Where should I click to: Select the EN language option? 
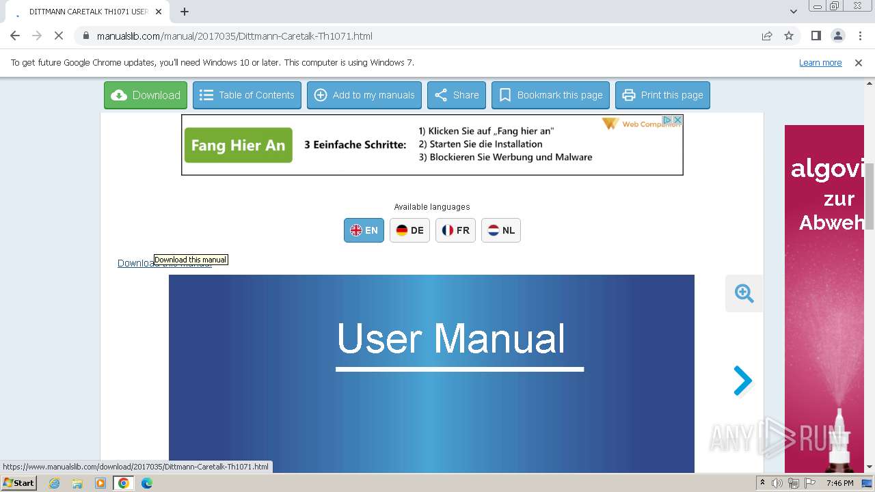click(364, 230)
